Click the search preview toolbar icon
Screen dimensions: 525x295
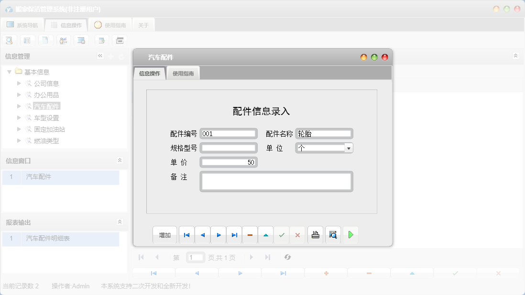(9, 40)
